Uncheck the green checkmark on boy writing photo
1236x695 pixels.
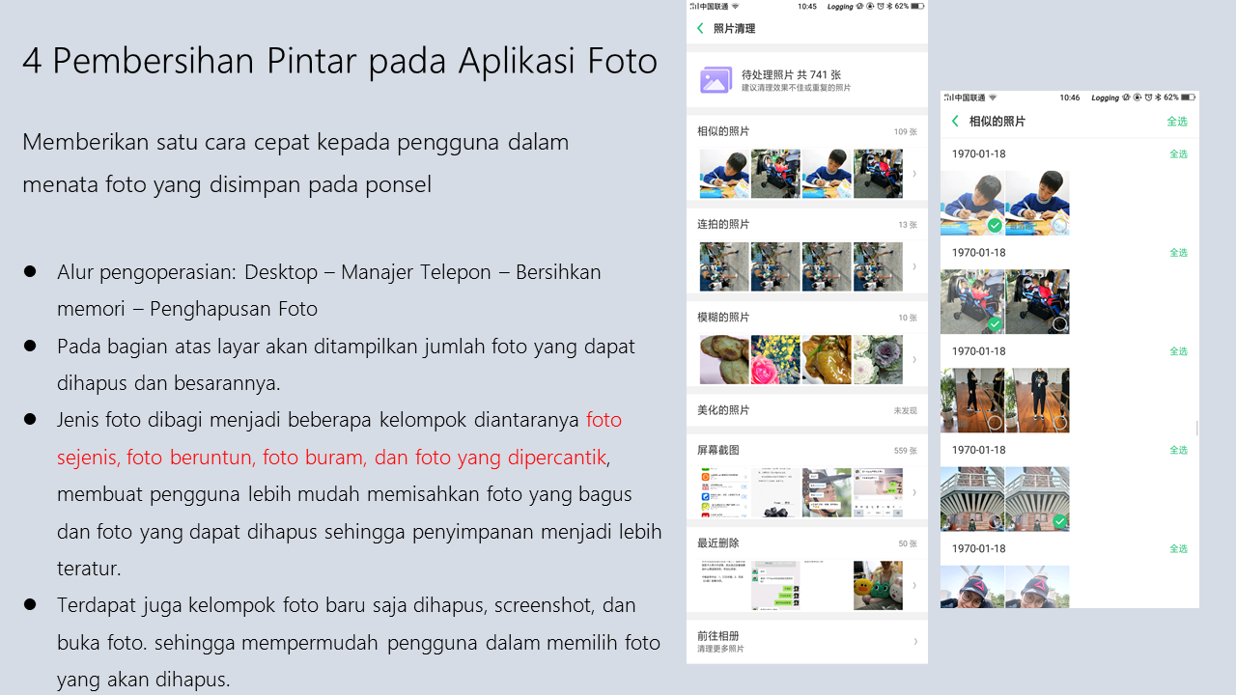[x=994, y=225]
